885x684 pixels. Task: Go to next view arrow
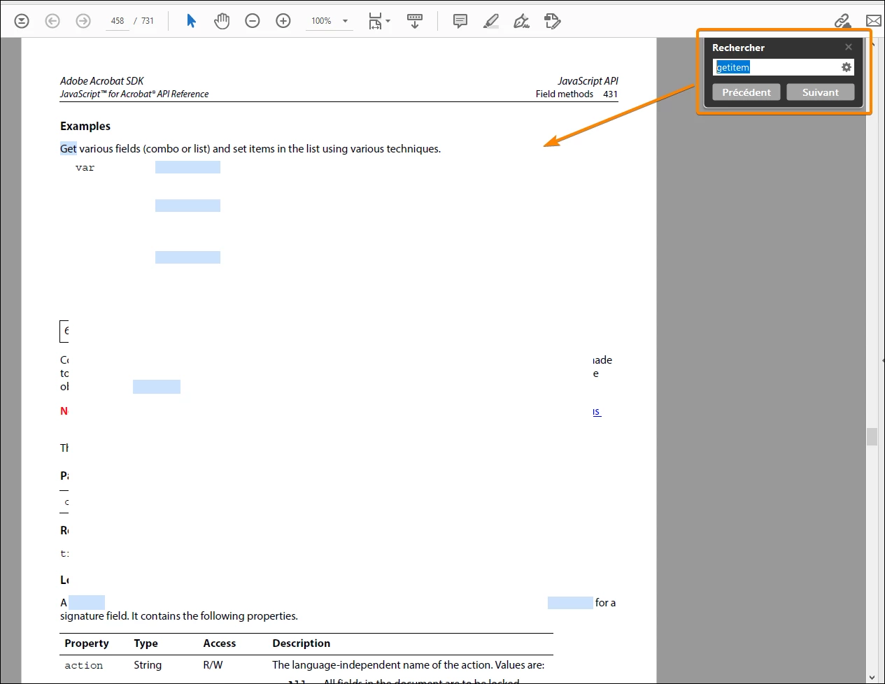pyautogui.click(x=83, y=21)
